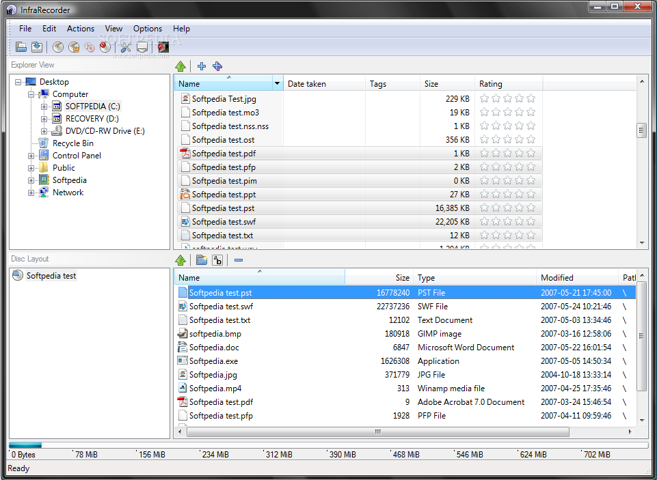Rate Softpedia test.ost three stars

point(508,139)
